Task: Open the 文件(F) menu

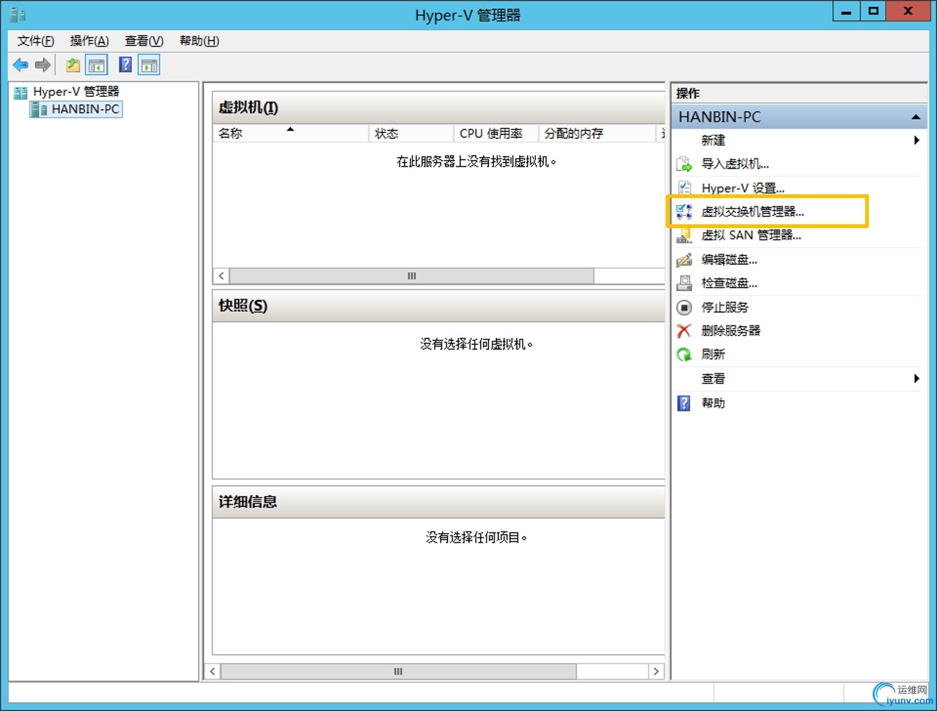Action: tap(36, 41)
